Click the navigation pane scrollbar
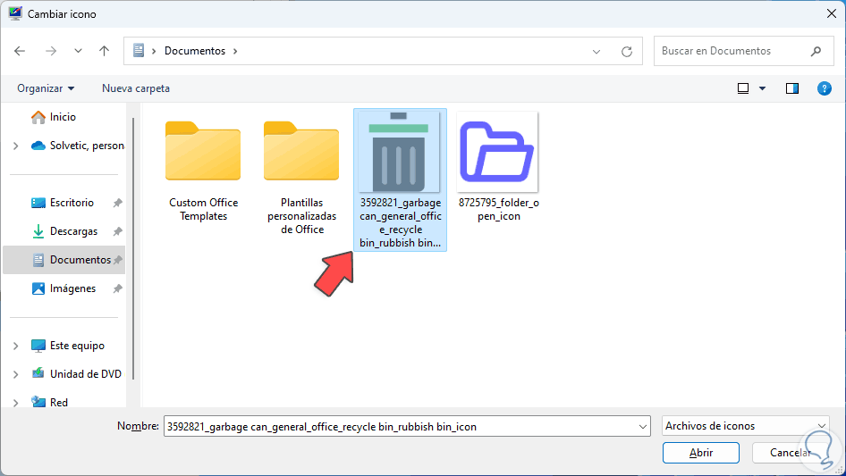 [x=132, y=249]
